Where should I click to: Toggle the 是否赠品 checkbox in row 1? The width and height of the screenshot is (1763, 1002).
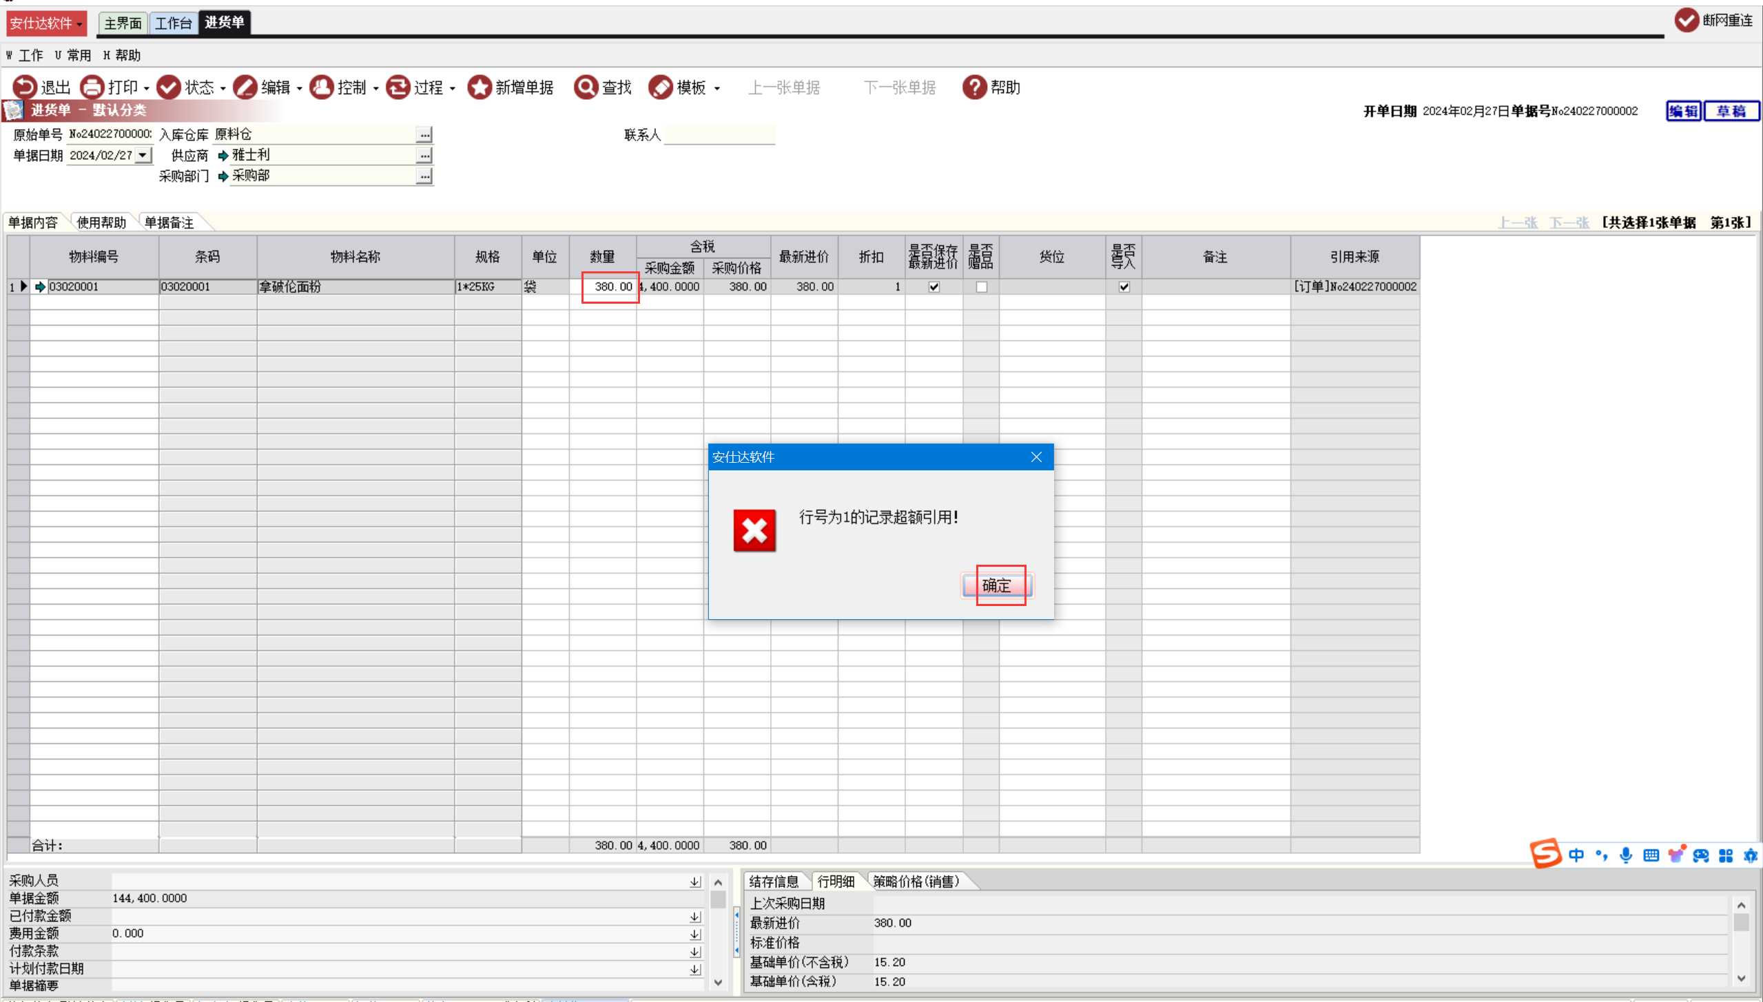982,287
